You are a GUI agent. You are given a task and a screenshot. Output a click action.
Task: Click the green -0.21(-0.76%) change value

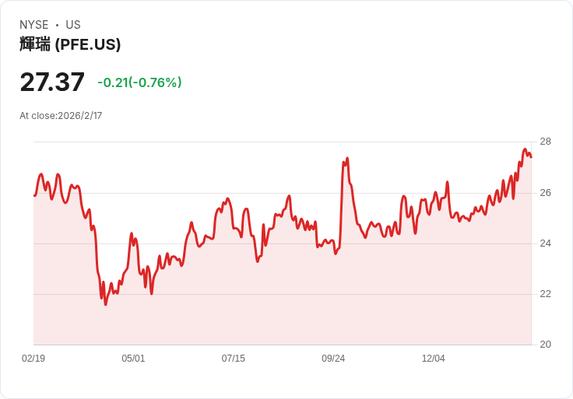coord(139,82)
